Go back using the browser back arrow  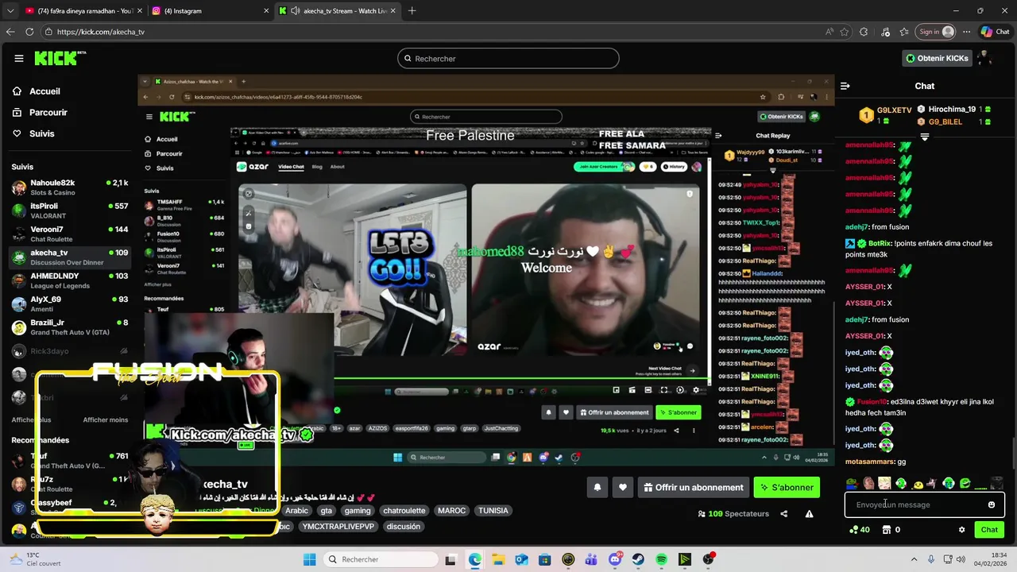10,32
